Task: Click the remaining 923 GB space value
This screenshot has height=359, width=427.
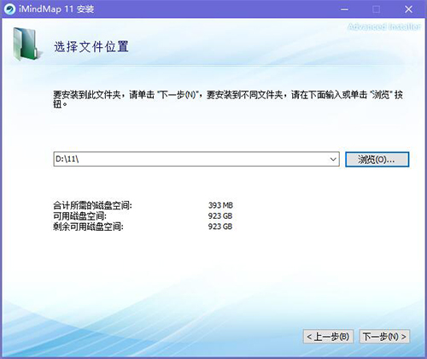Action: coord(220,227)
